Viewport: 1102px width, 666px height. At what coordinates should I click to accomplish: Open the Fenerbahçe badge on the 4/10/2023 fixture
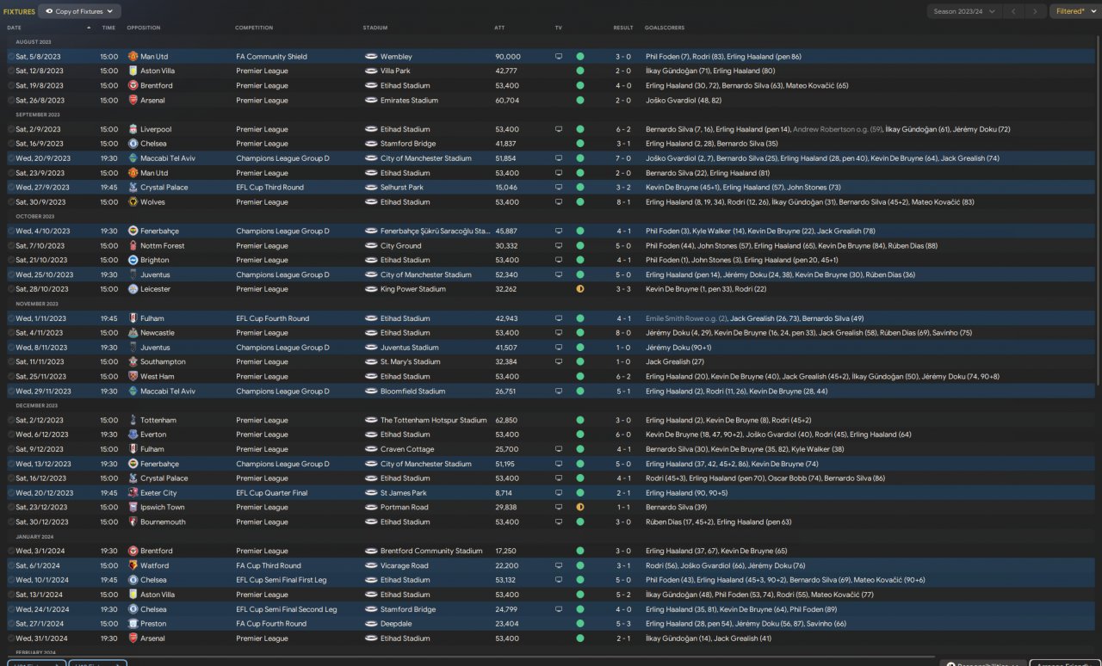(133, 231)
